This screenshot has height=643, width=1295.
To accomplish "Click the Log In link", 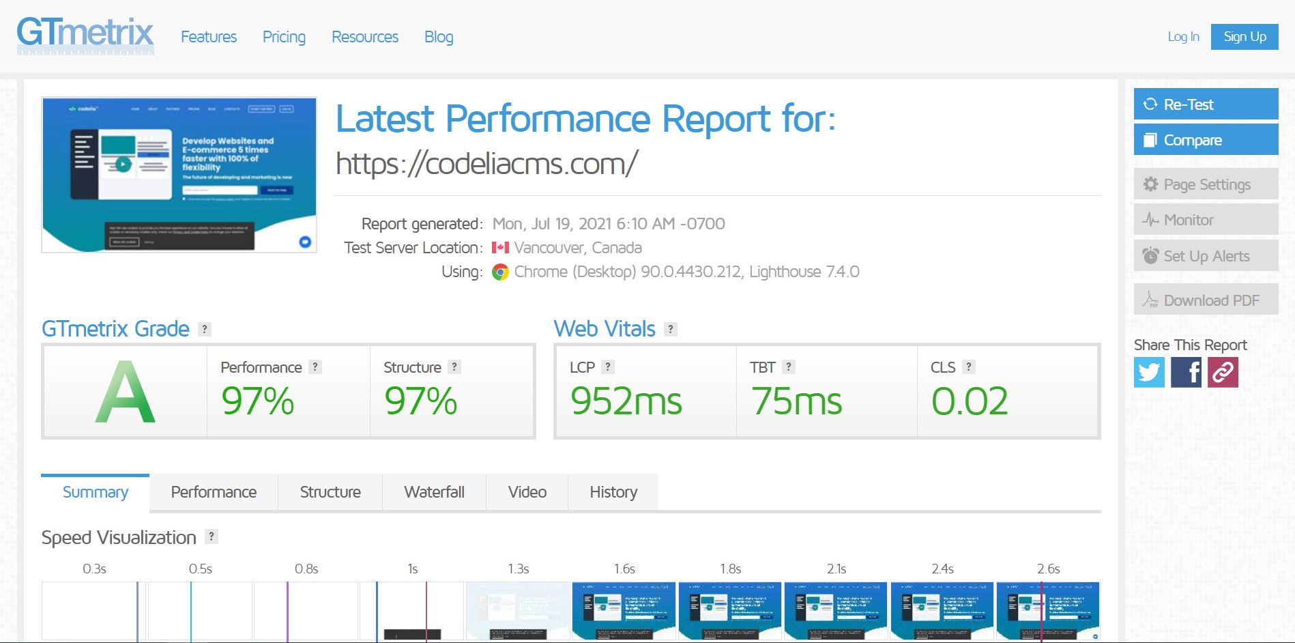I will (1182, 37).
